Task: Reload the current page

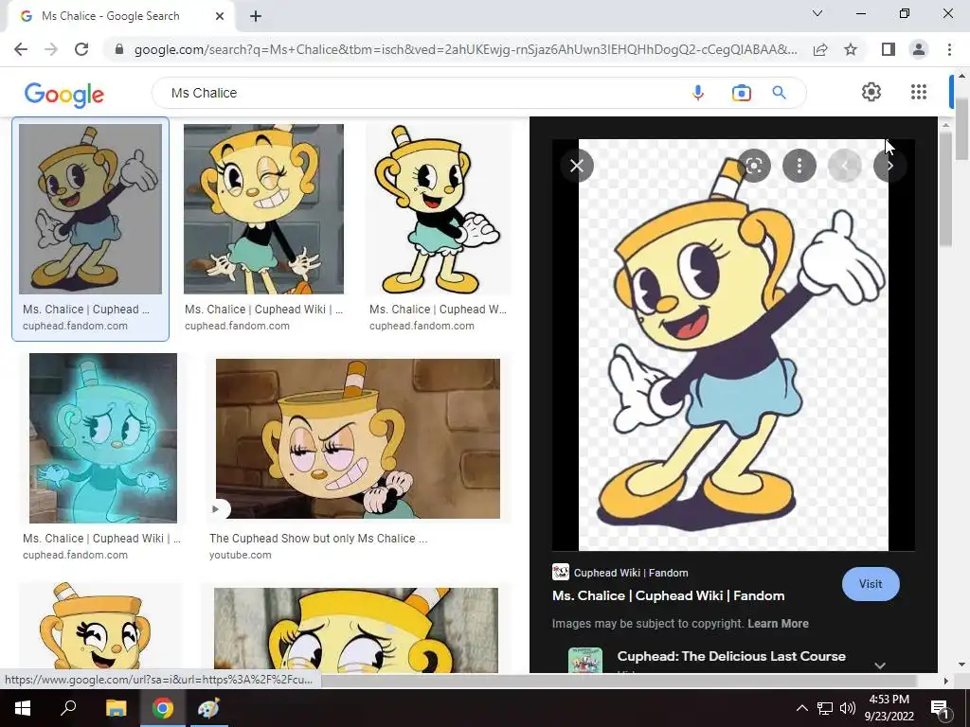Action: tap(81, 49)
